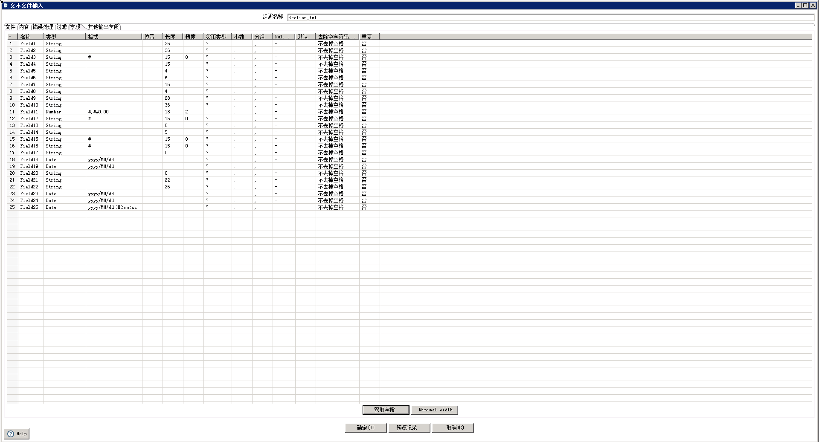
Task: Click the # format cell of Field12
Action: coord(114,118)
